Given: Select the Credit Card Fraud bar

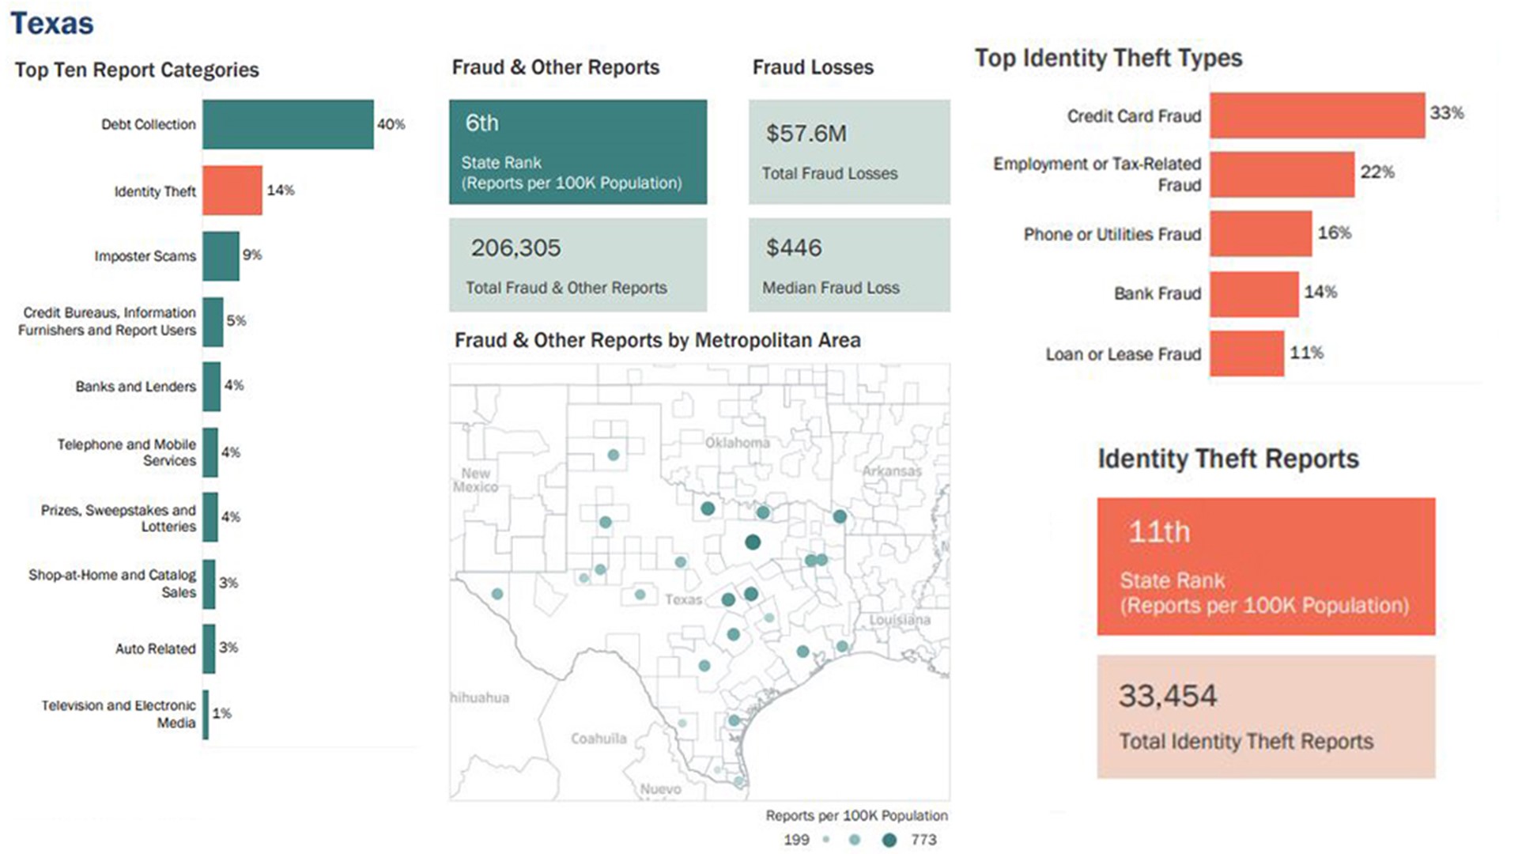Looking at the screenshot, I should point(1316,115).
